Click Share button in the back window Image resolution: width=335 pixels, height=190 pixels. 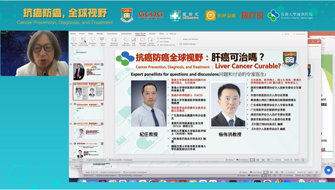[x=322, y=38]
